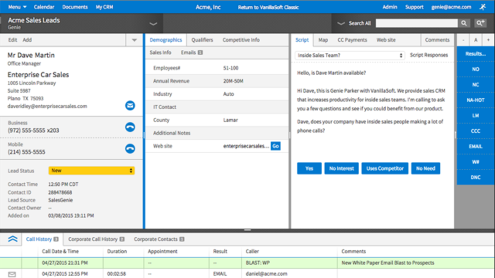
Task: Open the Admin link
Action: point(390,7)
